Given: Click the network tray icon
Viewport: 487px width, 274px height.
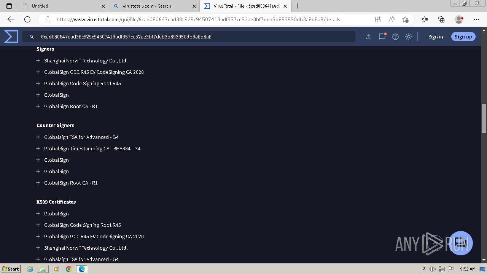Looking at the screenshot, I should pos(441,269).
